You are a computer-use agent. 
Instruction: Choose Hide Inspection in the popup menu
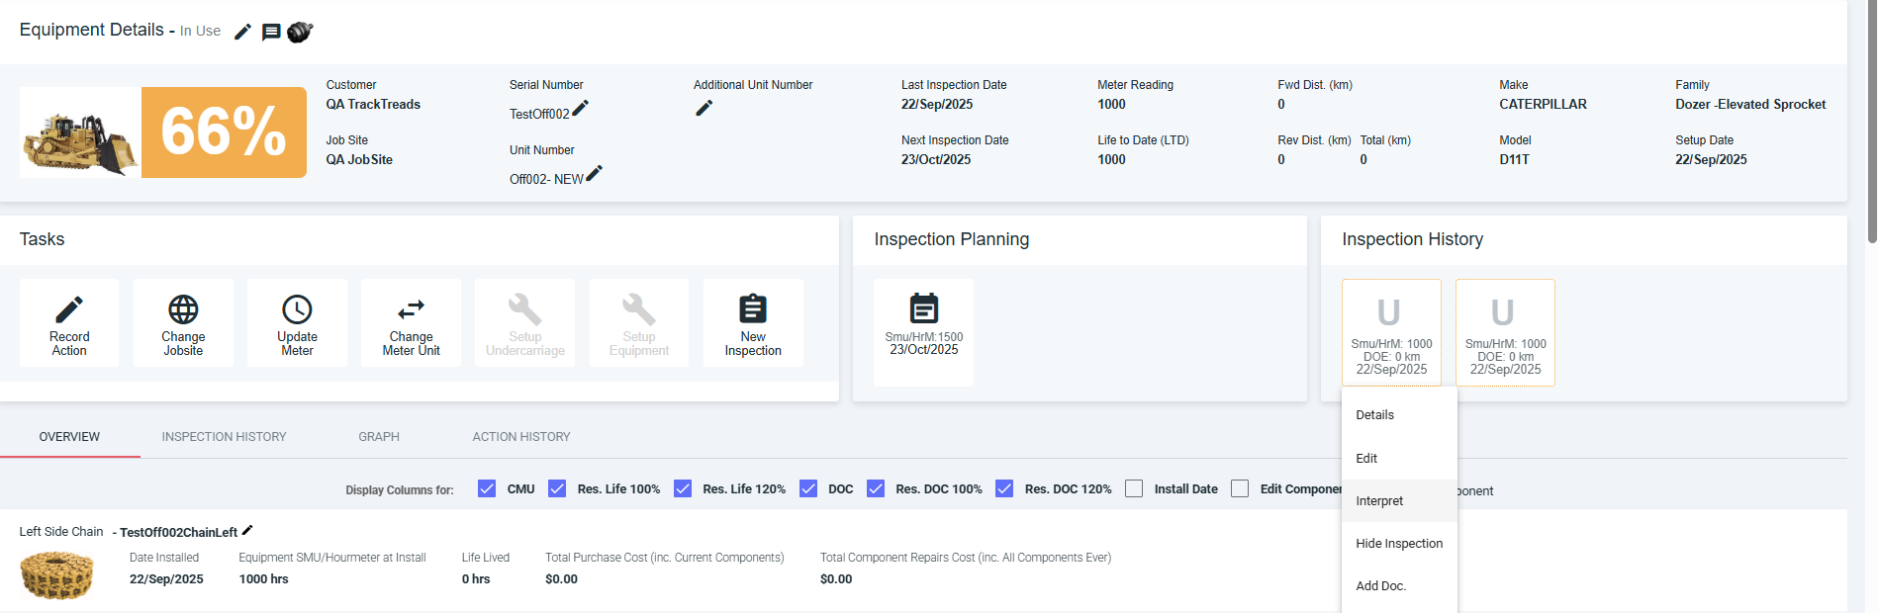1398,544
